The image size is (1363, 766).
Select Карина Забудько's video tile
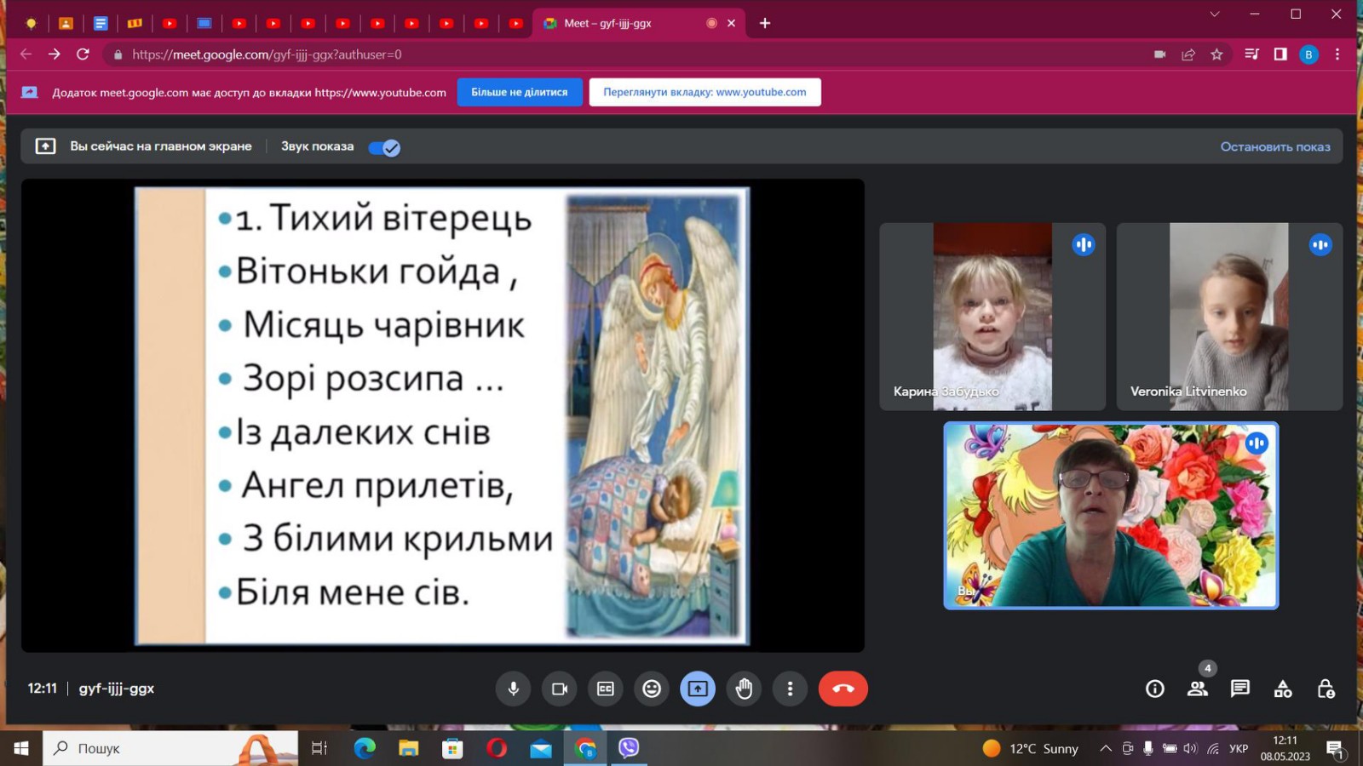[x=992, y=317]
